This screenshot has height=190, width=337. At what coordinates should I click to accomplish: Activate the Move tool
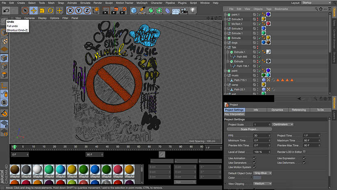(x=34, y=10)
